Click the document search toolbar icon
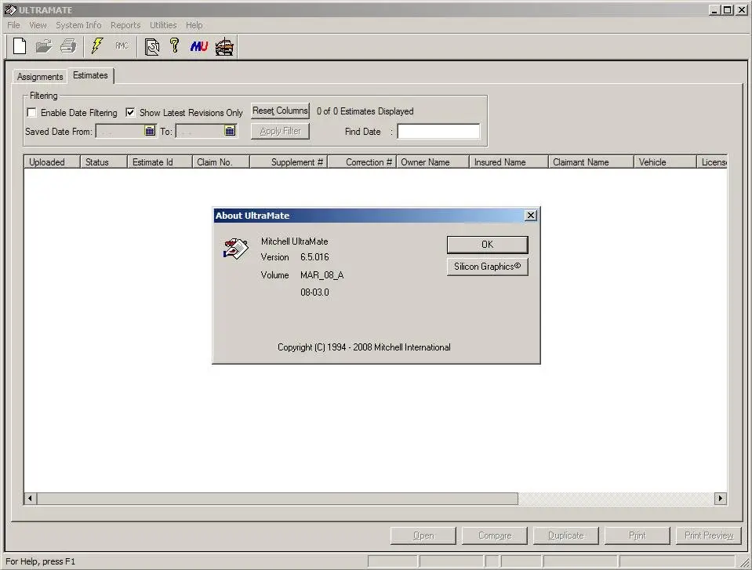Screen dimensions: 752x570 tap(152, 47)
